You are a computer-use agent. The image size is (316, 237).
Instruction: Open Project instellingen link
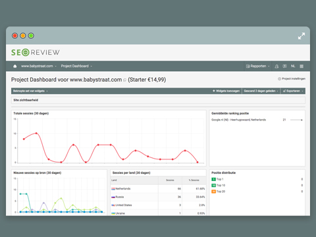point(292,79)
